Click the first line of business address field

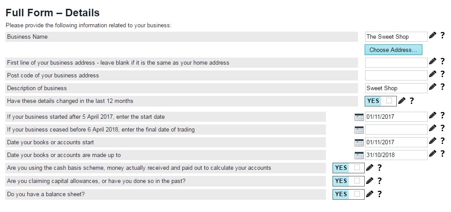point(396,62)
